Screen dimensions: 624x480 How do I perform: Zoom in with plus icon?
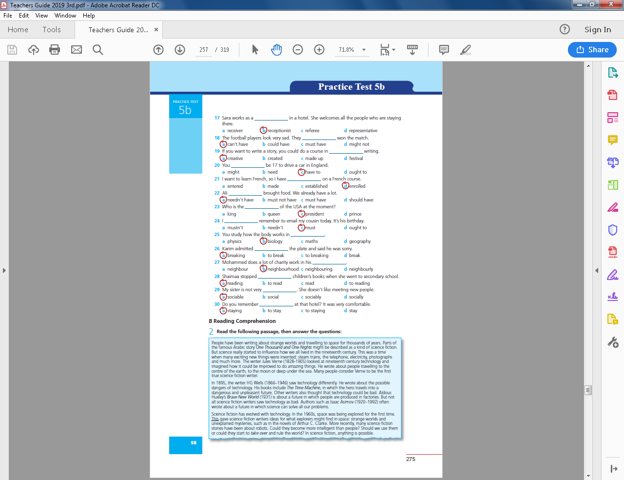319,50
